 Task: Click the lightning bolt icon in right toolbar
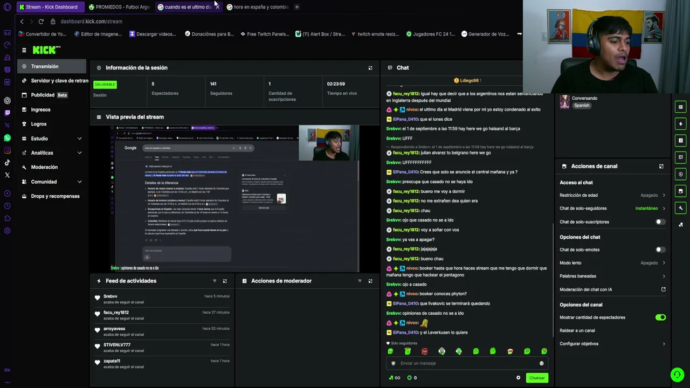(681, 124)
